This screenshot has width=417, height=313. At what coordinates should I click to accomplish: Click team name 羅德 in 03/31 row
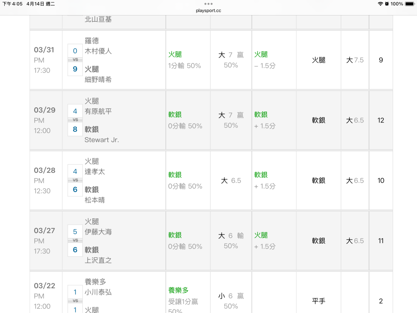[x=92, y=41]
